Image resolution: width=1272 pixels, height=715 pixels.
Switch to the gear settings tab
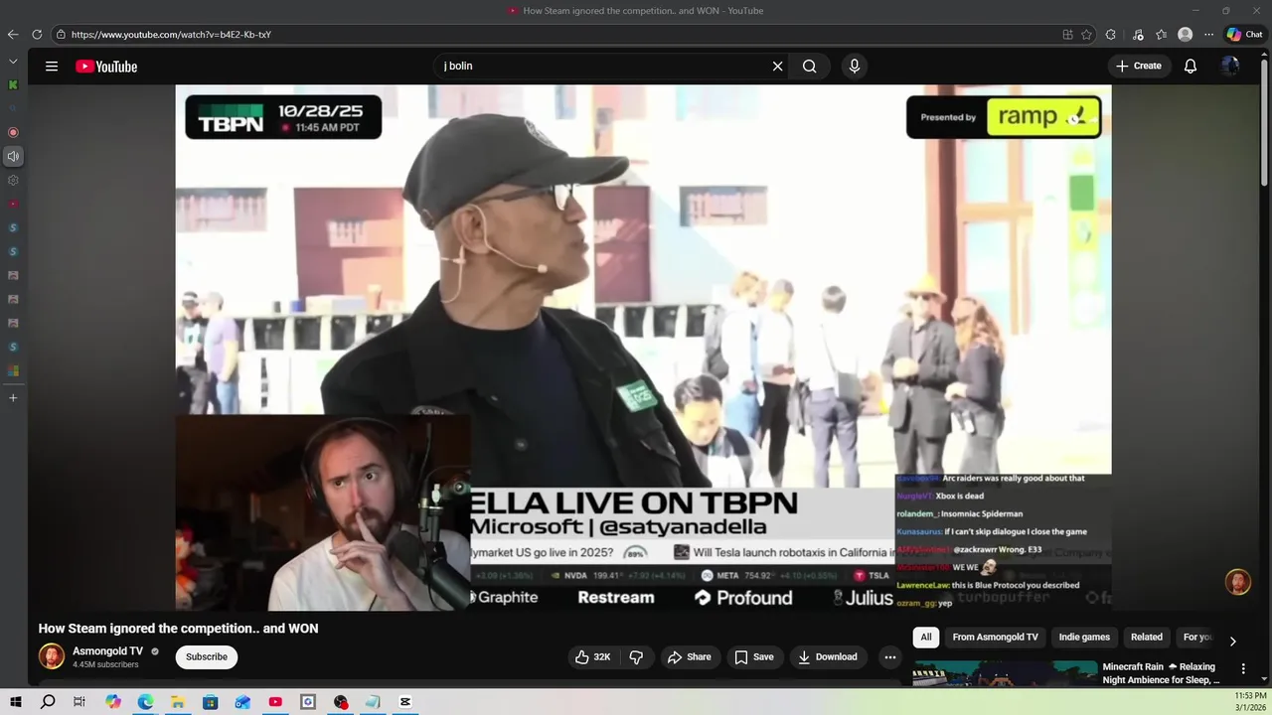coord(13,181)
